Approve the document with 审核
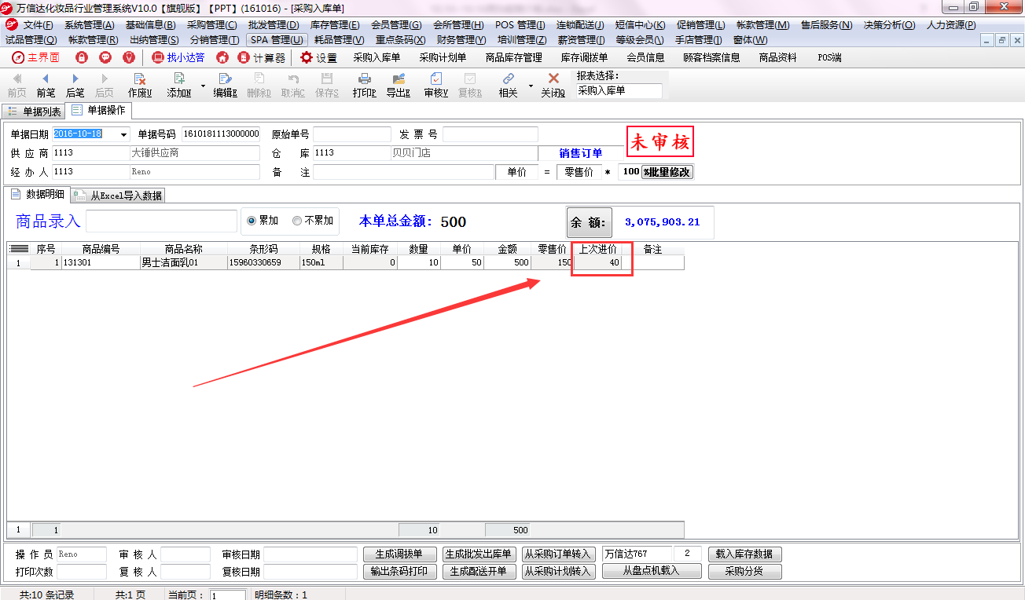This screenshot has height=600, width=1025. point(436,85)
